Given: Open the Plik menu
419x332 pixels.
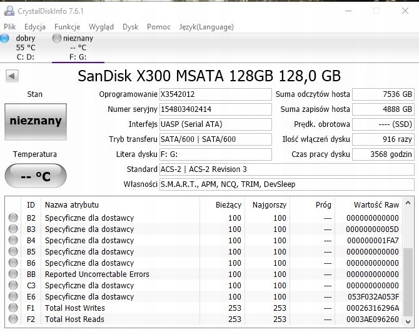Looking at the screenshot, I should [x=9, y=27].
